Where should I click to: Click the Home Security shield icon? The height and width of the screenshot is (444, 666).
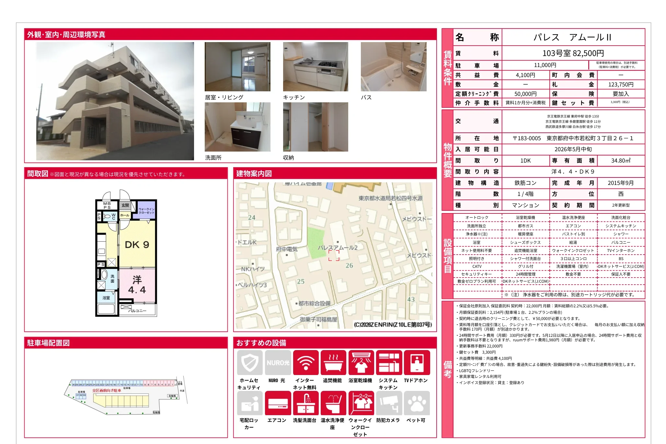(250, 363)
